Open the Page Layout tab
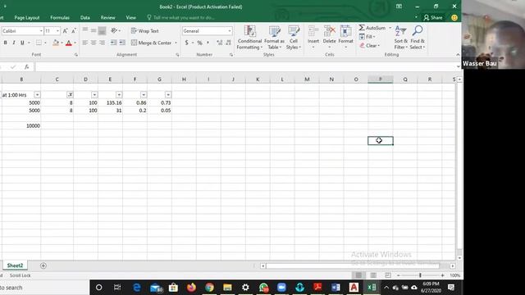 pyautogui.click(x=27, y=17)
